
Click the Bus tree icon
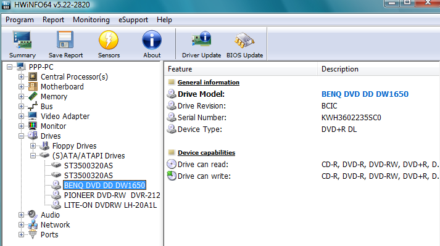(33, 106)
